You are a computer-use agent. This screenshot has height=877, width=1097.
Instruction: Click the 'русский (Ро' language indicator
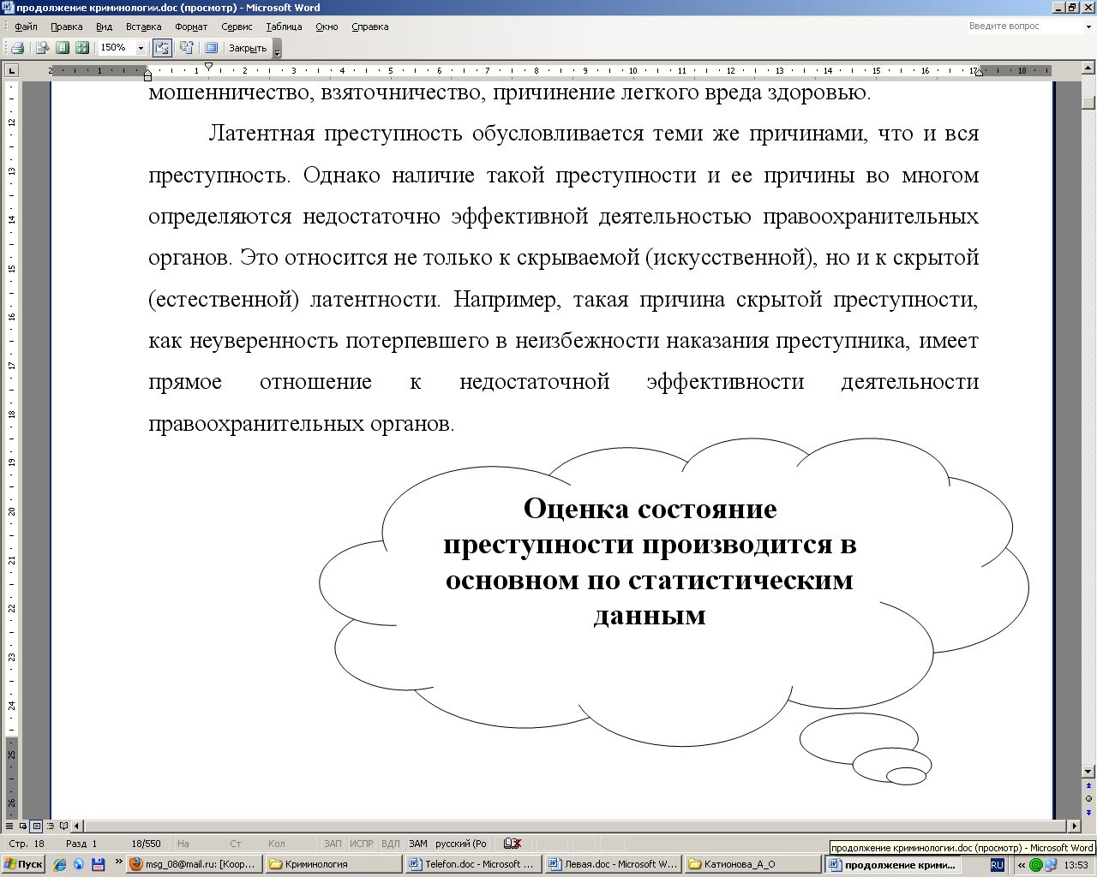[462, 844]
